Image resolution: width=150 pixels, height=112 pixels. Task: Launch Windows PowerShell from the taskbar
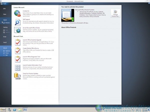[x=15, y=110]
